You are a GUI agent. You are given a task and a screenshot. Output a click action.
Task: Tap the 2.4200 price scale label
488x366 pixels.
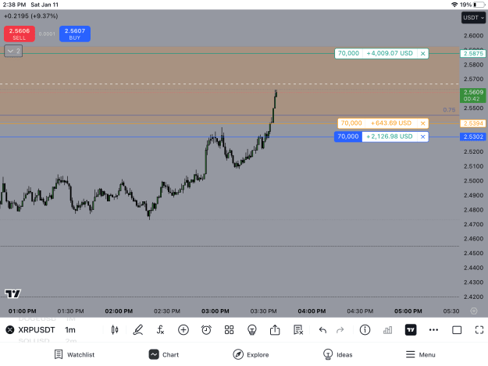point(473,297)
